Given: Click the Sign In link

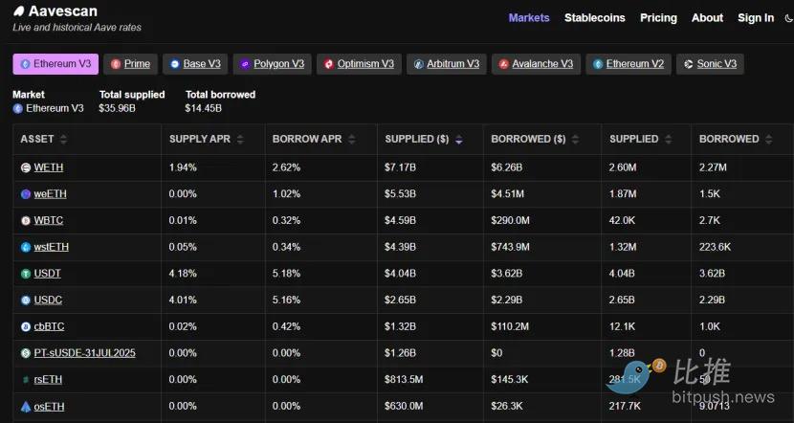Looking at the screenshot, I should click(756, 17).
